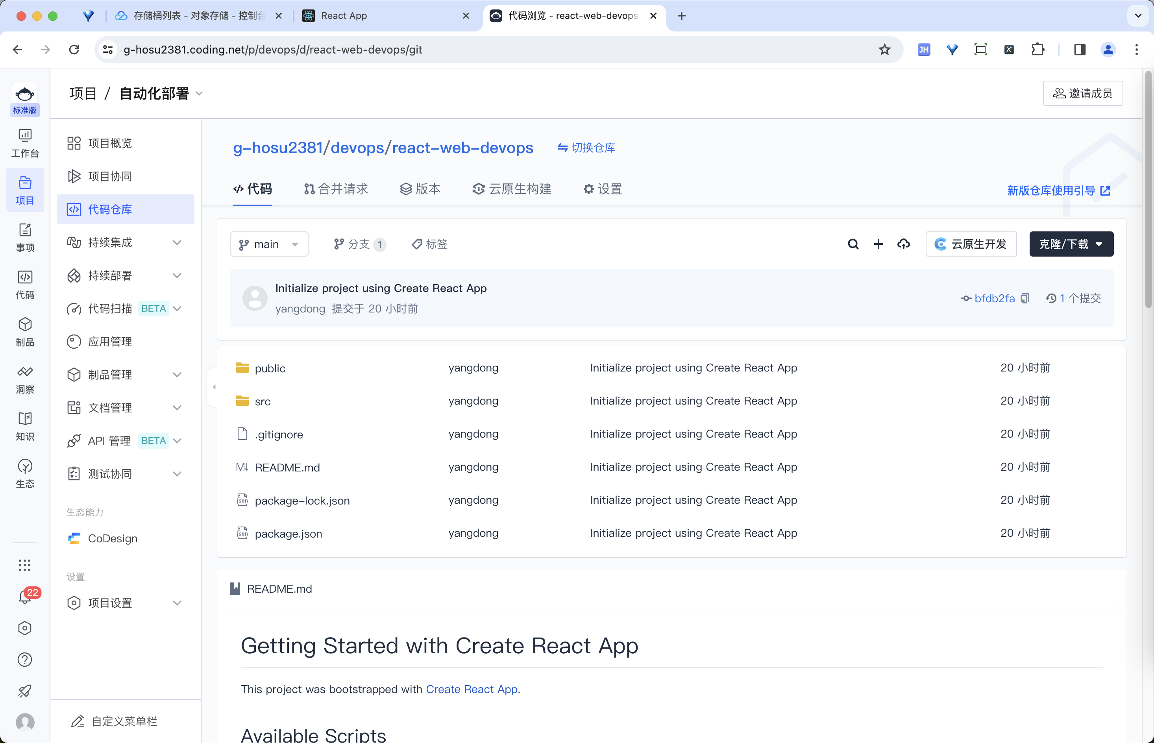Viewport: 1154px width, 743px height.
Task: Open the 事项 issues sidebar icon
Action: 25,238
